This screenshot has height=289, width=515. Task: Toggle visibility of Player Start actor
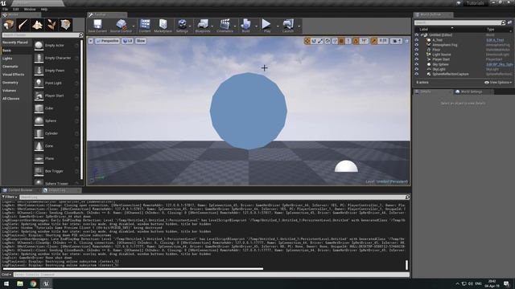click(x=417, y=59)
